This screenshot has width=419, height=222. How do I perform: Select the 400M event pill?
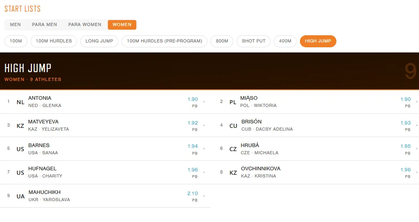285,41
